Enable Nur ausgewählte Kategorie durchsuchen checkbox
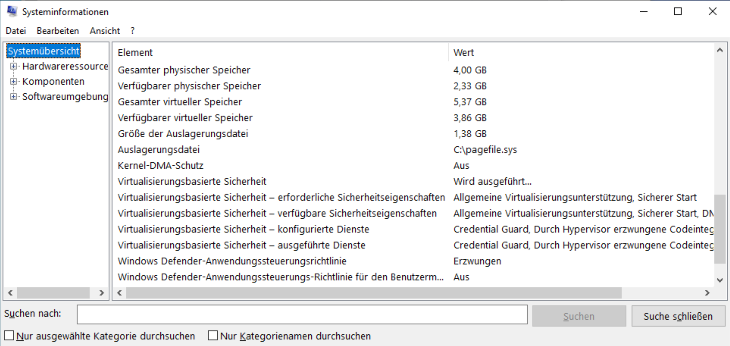730x346 pixels. pyautogui.click(x=9, y=335)
